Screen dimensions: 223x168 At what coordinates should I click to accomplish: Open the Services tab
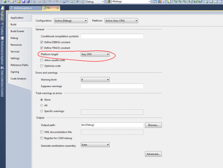(20, 51)
